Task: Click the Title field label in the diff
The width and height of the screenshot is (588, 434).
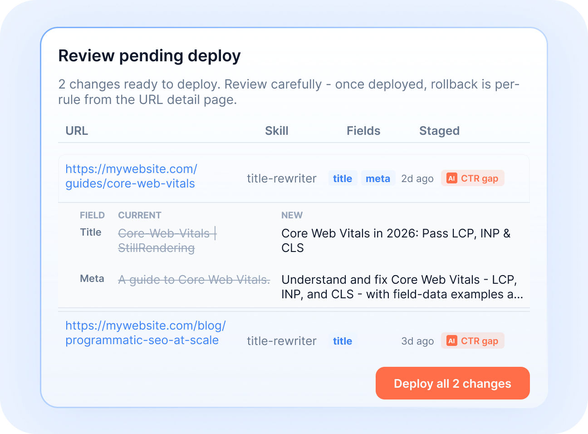Action: (91, 232)
